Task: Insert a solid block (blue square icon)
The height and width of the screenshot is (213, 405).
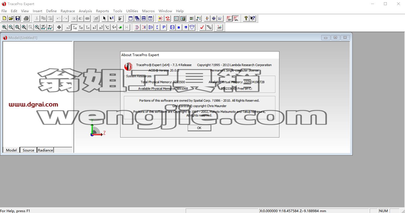Action: pyautogui.click(x=179, y=27)
